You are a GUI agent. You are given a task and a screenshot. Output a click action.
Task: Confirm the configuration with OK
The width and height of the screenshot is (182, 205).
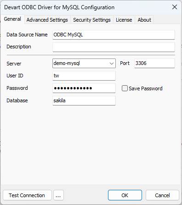(125, 195)
